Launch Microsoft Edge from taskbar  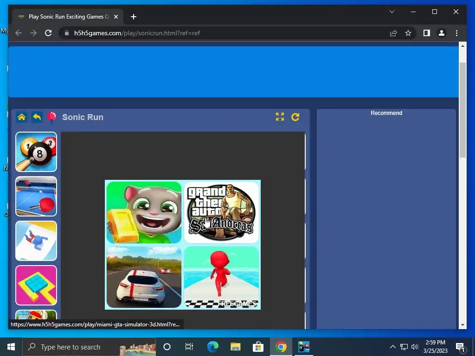(x=212, y=347)
